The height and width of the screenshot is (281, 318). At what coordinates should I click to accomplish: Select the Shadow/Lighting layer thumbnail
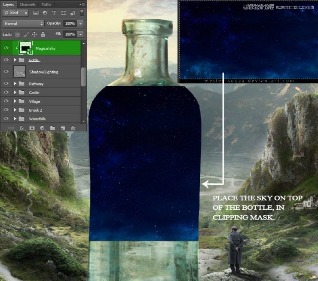coord(19,72)
